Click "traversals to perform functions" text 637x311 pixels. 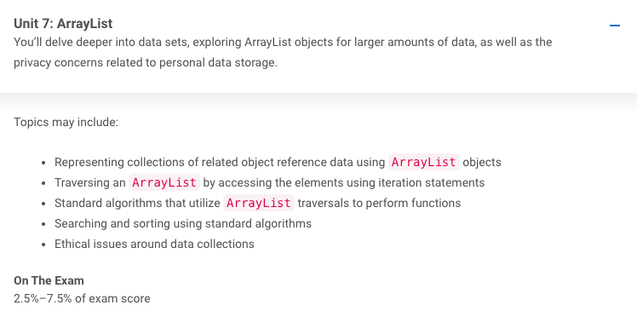379,203
